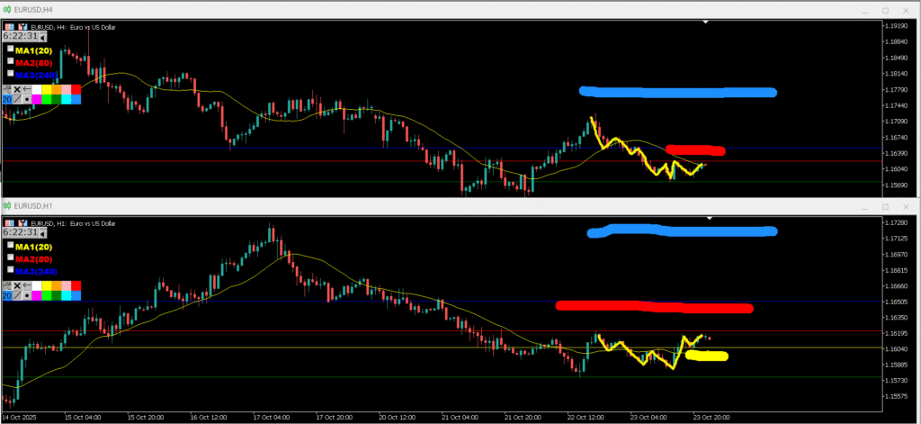The image size is (921, 424).
Task: Click the 1.17280 price label on the H1 axis
Action: pyautogui.click(x=899, y=223)
